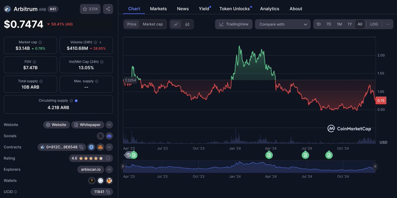The height and width of the screenshot is (198, 397).
Task: Click the FDV info icon
Action: (x=34, y=62)
